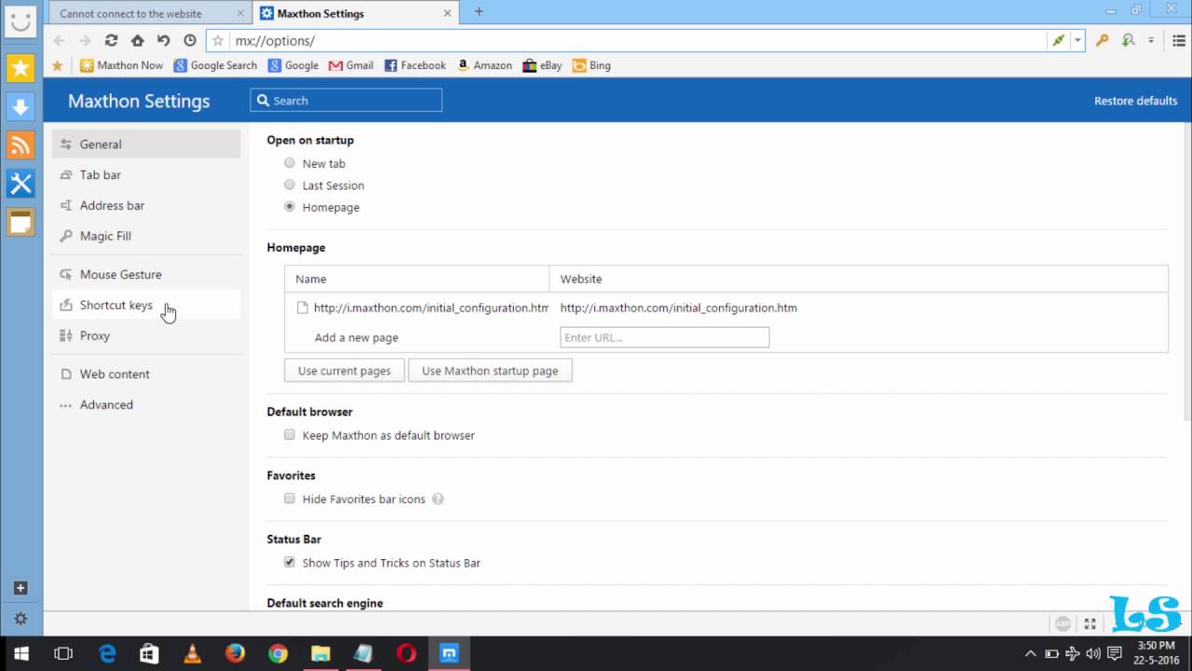
Task: Open Maxthon Now bookmark
Action: point(121,65)
